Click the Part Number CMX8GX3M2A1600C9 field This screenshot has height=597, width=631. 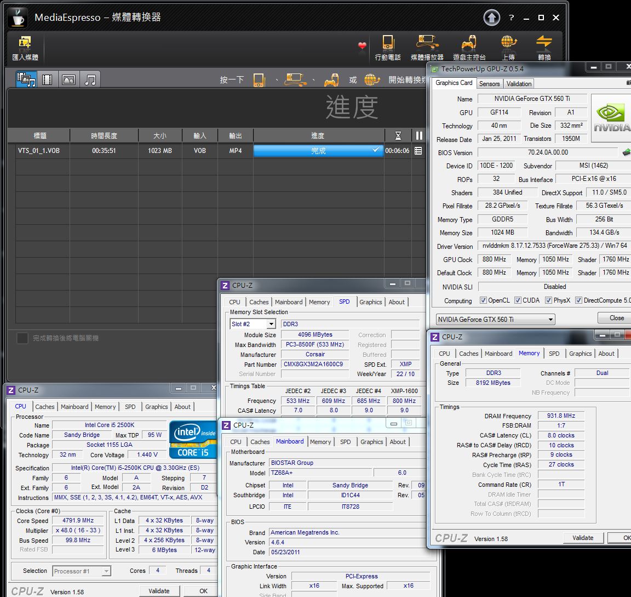(315, 364)
